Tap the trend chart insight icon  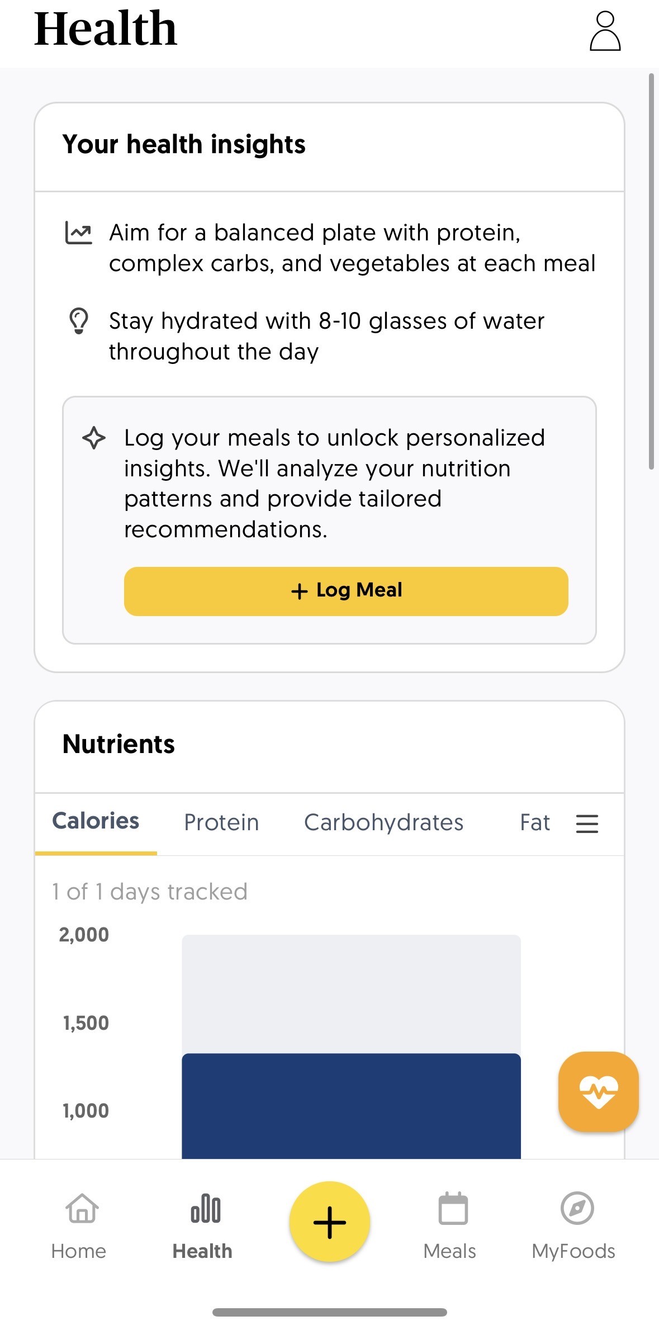(78, 233)
